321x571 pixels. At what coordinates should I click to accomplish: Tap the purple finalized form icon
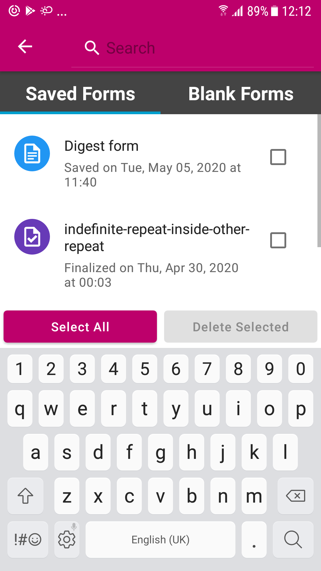point(32,237)
